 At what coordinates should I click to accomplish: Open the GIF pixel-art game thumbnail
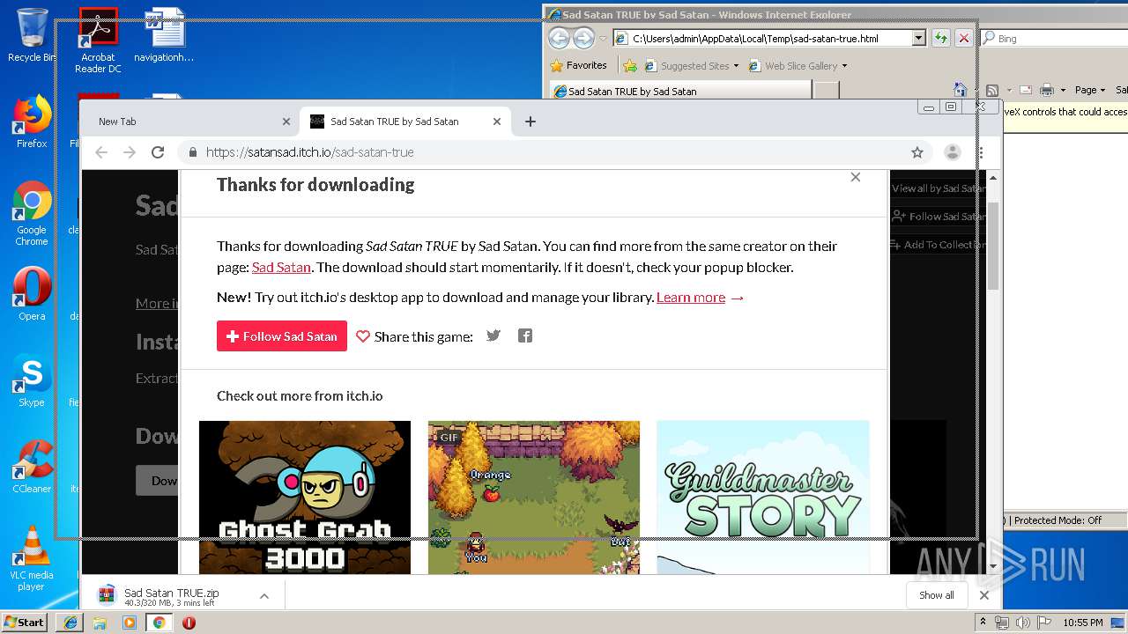tap(534, 498)
